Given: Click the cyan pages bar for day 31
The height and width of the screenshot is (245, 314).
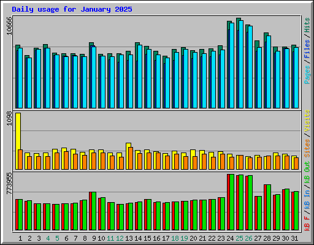Looking at the screenshot, I should pos(296,78).
